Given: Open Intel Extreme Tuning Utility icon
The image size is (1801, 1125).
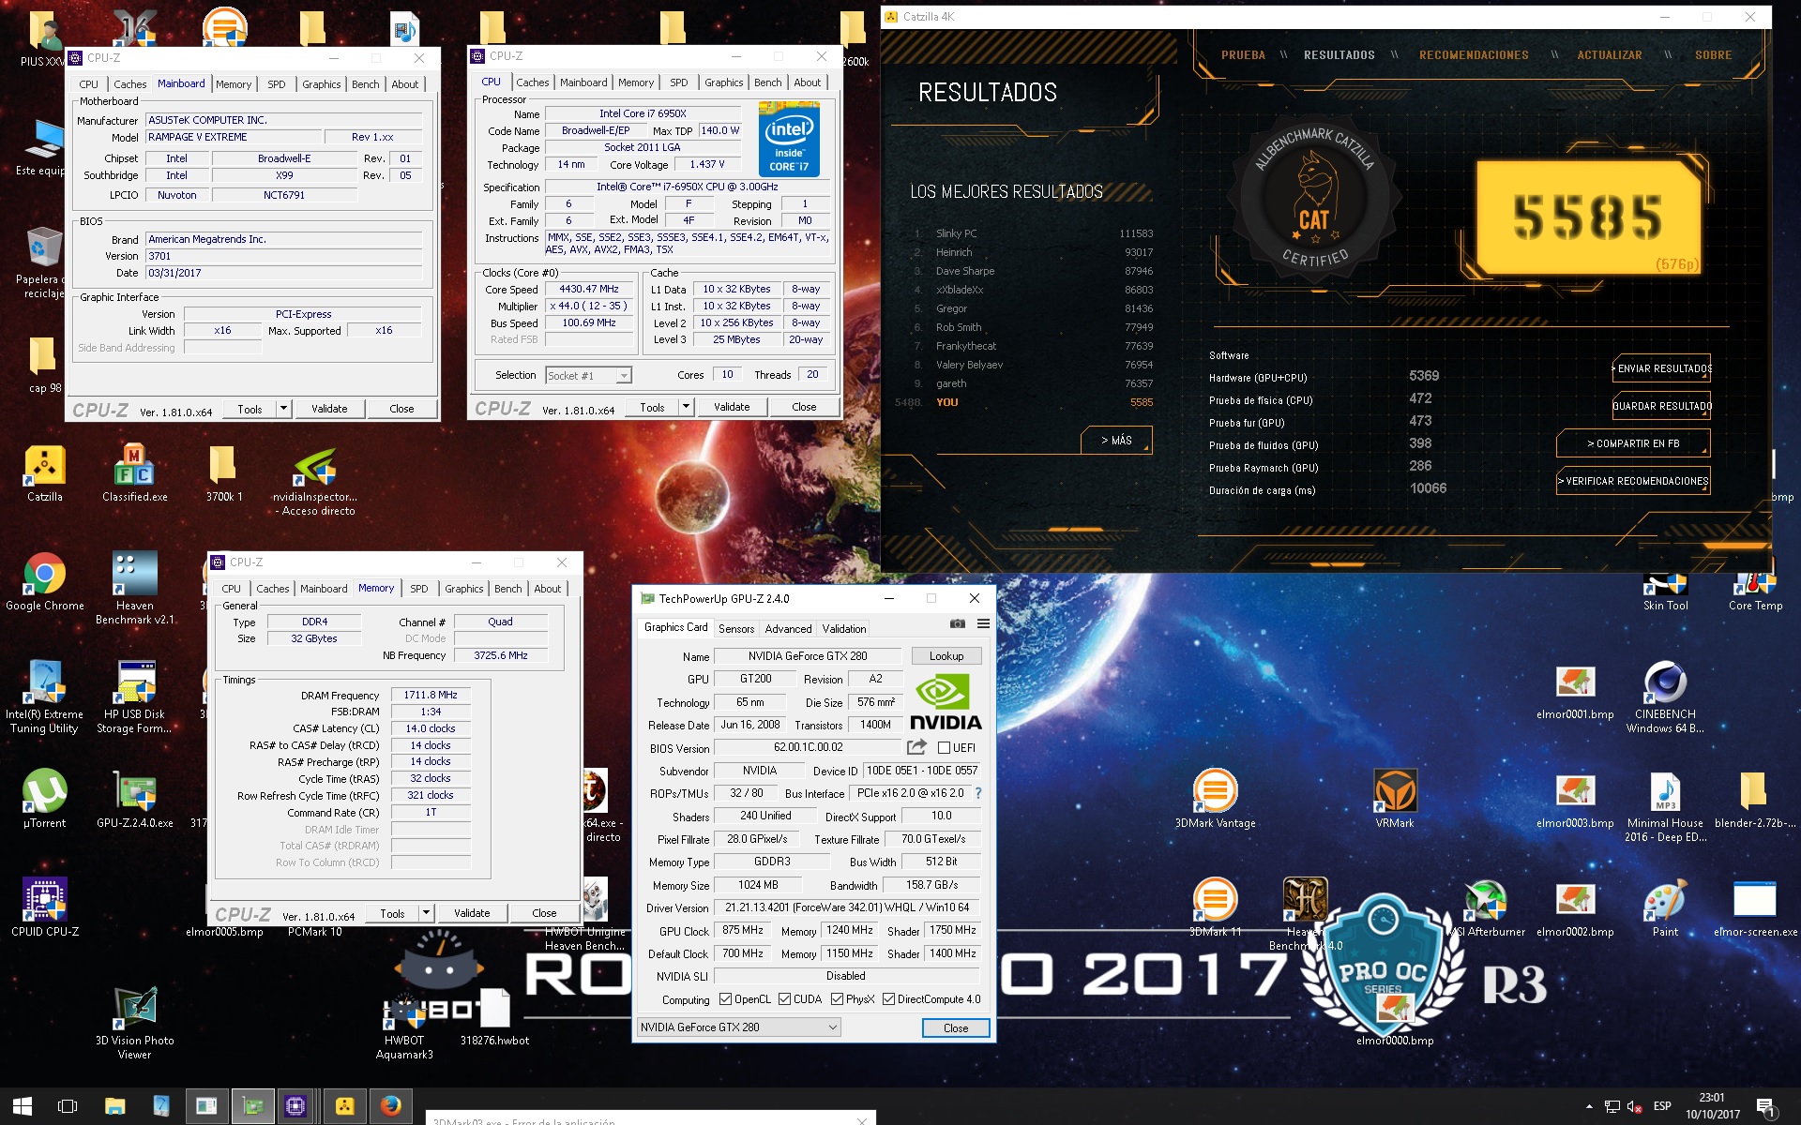Looking at the screenshot, I should point(44,697).
